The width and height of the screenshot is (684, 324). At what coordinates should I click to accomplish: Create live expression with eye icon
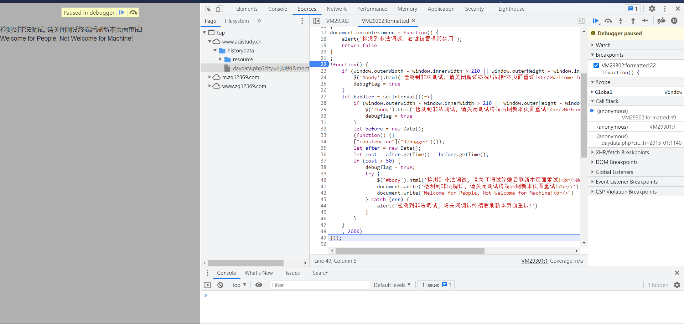[259, 285]
